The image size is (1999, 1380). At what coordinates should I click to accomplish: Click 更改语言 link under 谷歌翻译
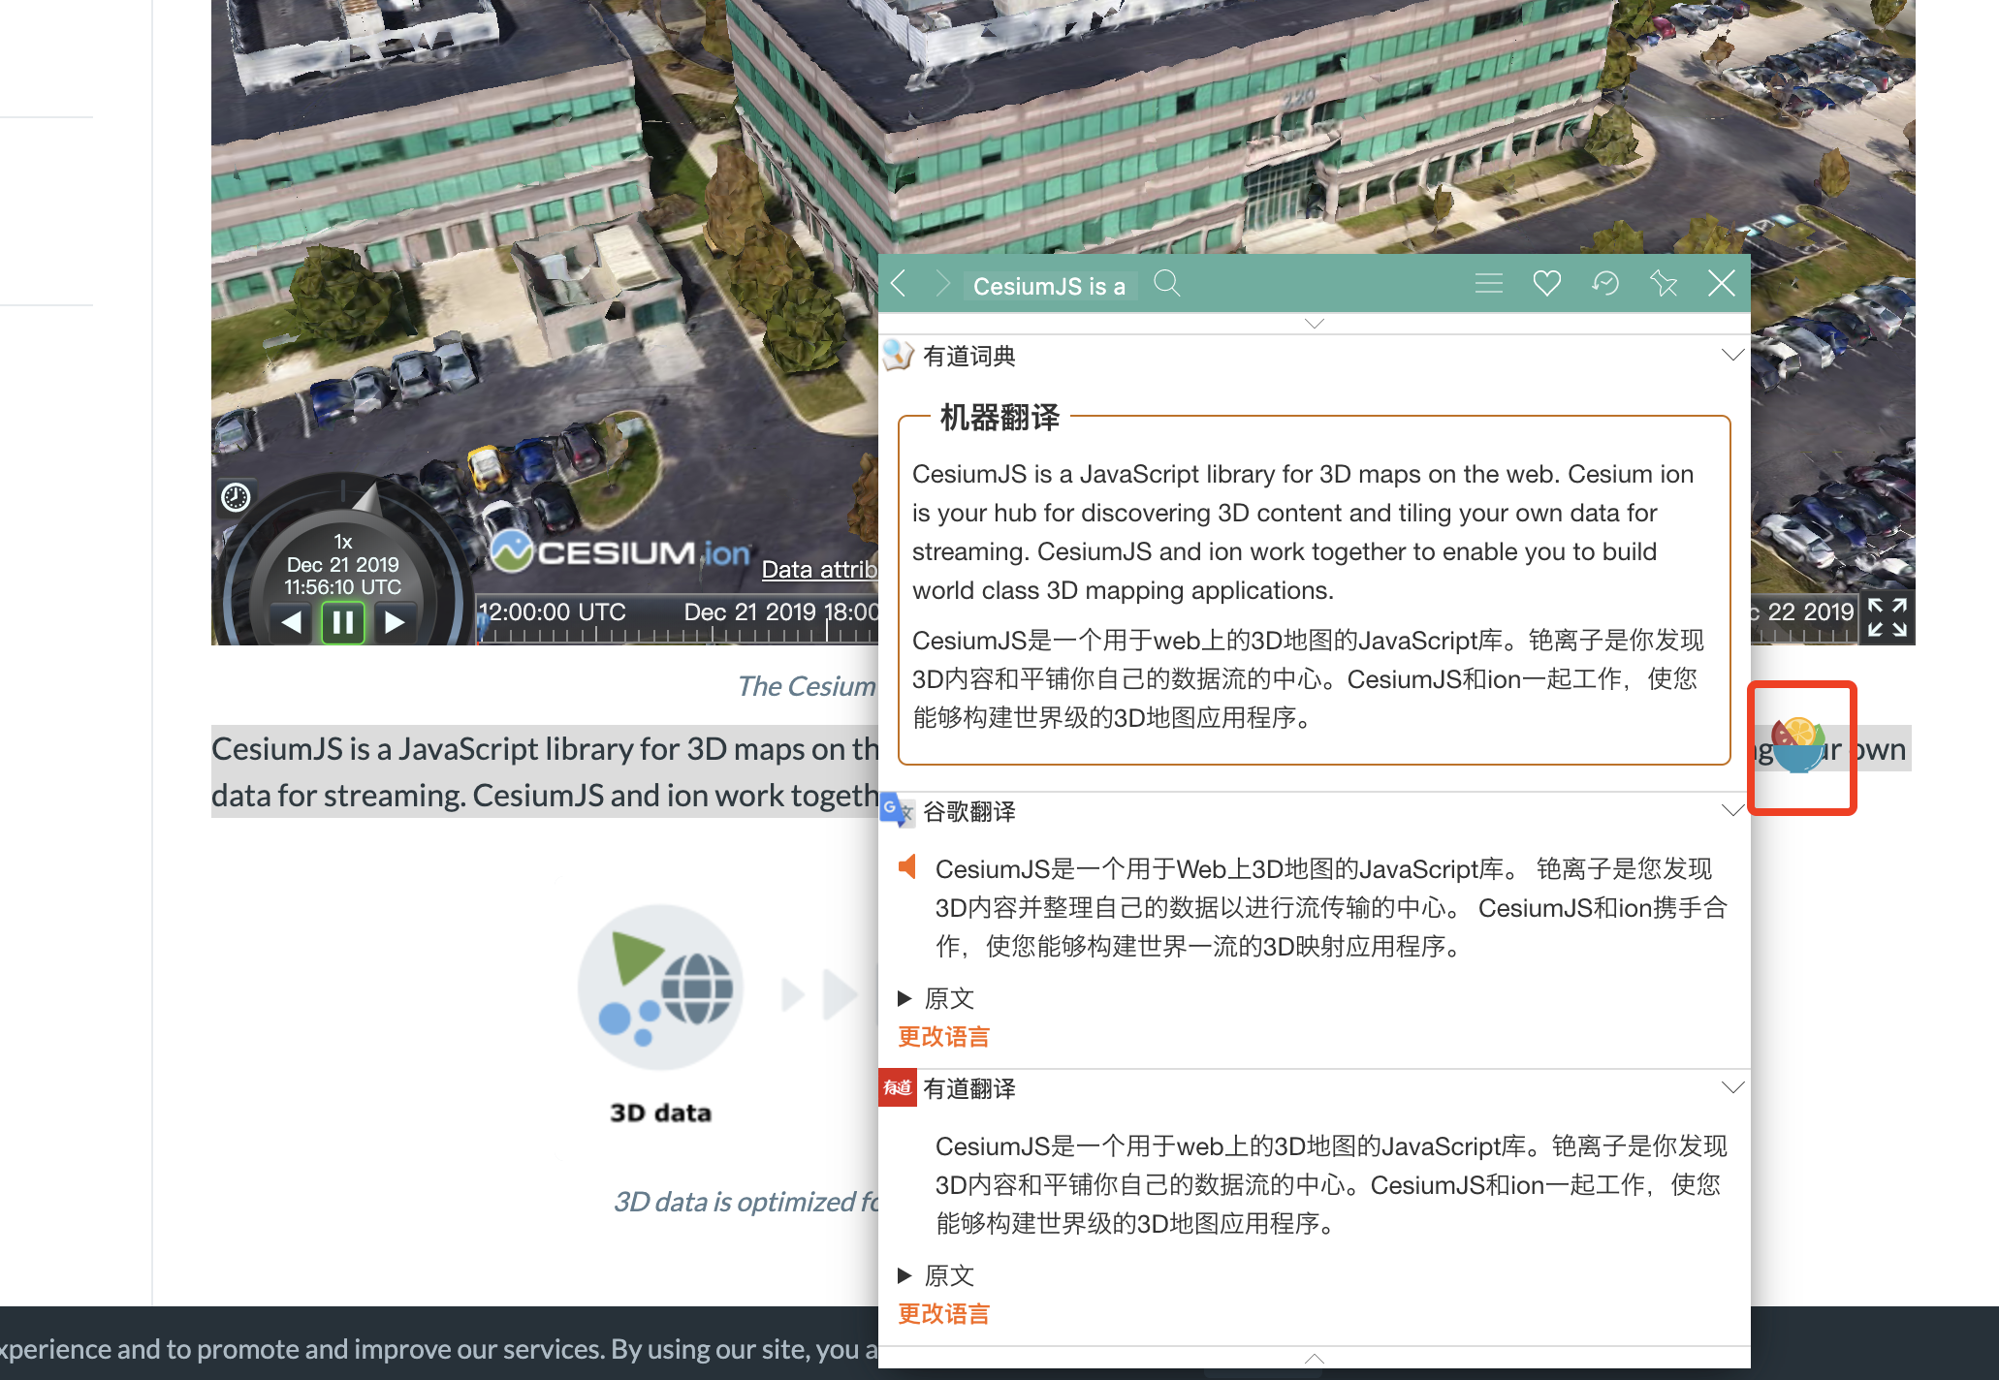coord(943,1037)
